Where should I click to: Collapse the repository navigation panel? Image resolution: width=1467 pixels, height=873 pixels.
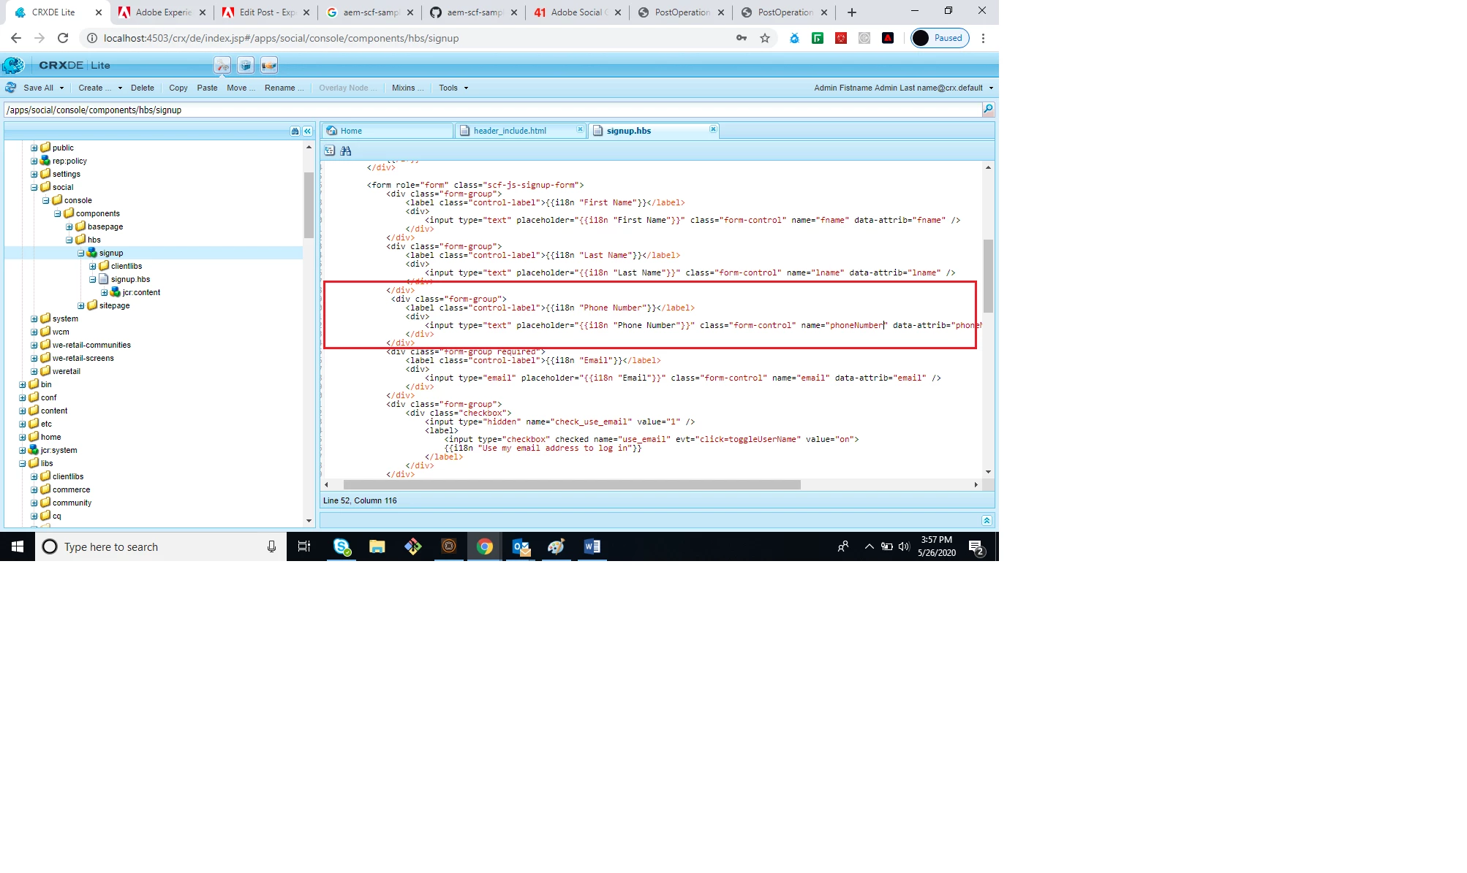[x=307, y=131]
